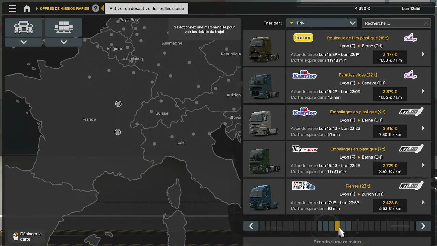Select the truck thumbnail of the 7 t Emballages offer

(264, 160)
